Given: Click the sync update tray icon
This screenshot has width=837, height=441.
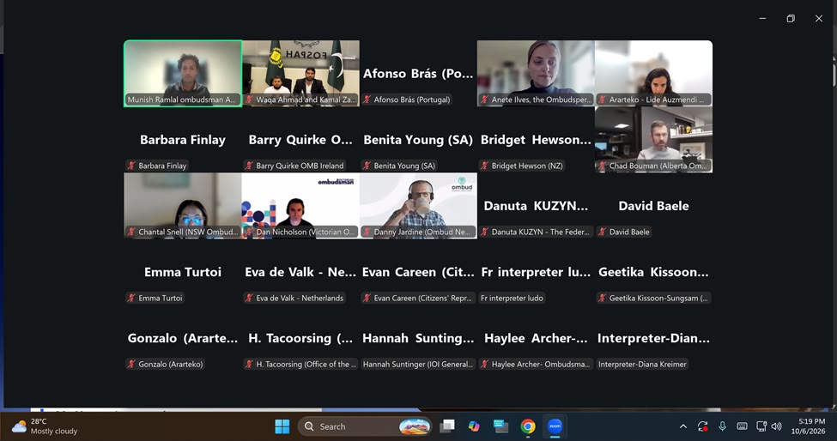Looking at the screenshot, I should pos(703,426).
